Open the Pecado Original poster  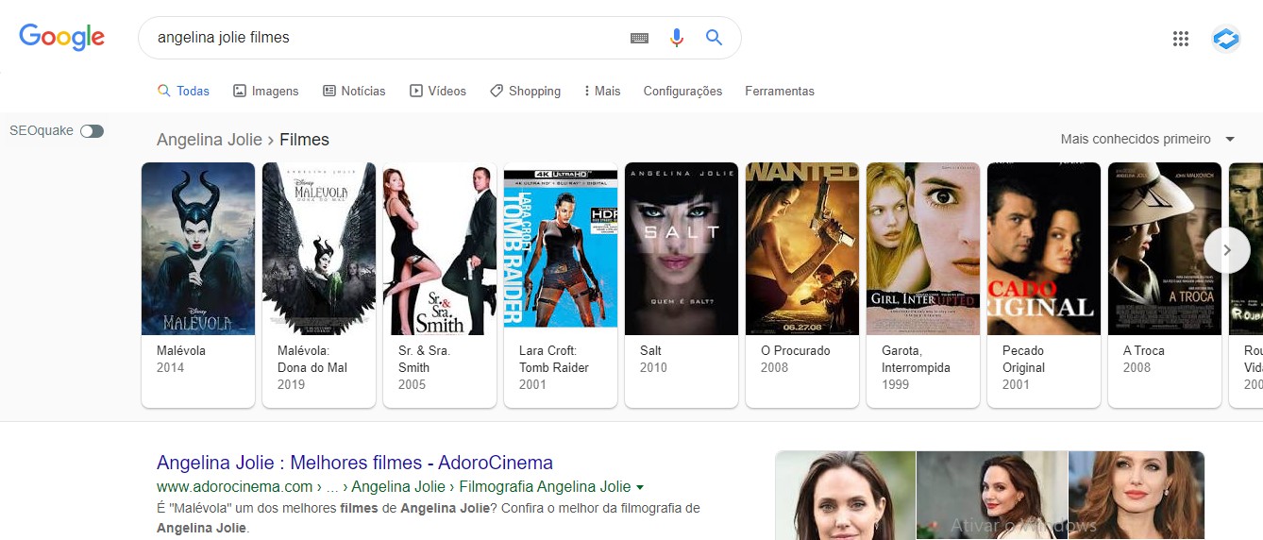[1044, 248]
